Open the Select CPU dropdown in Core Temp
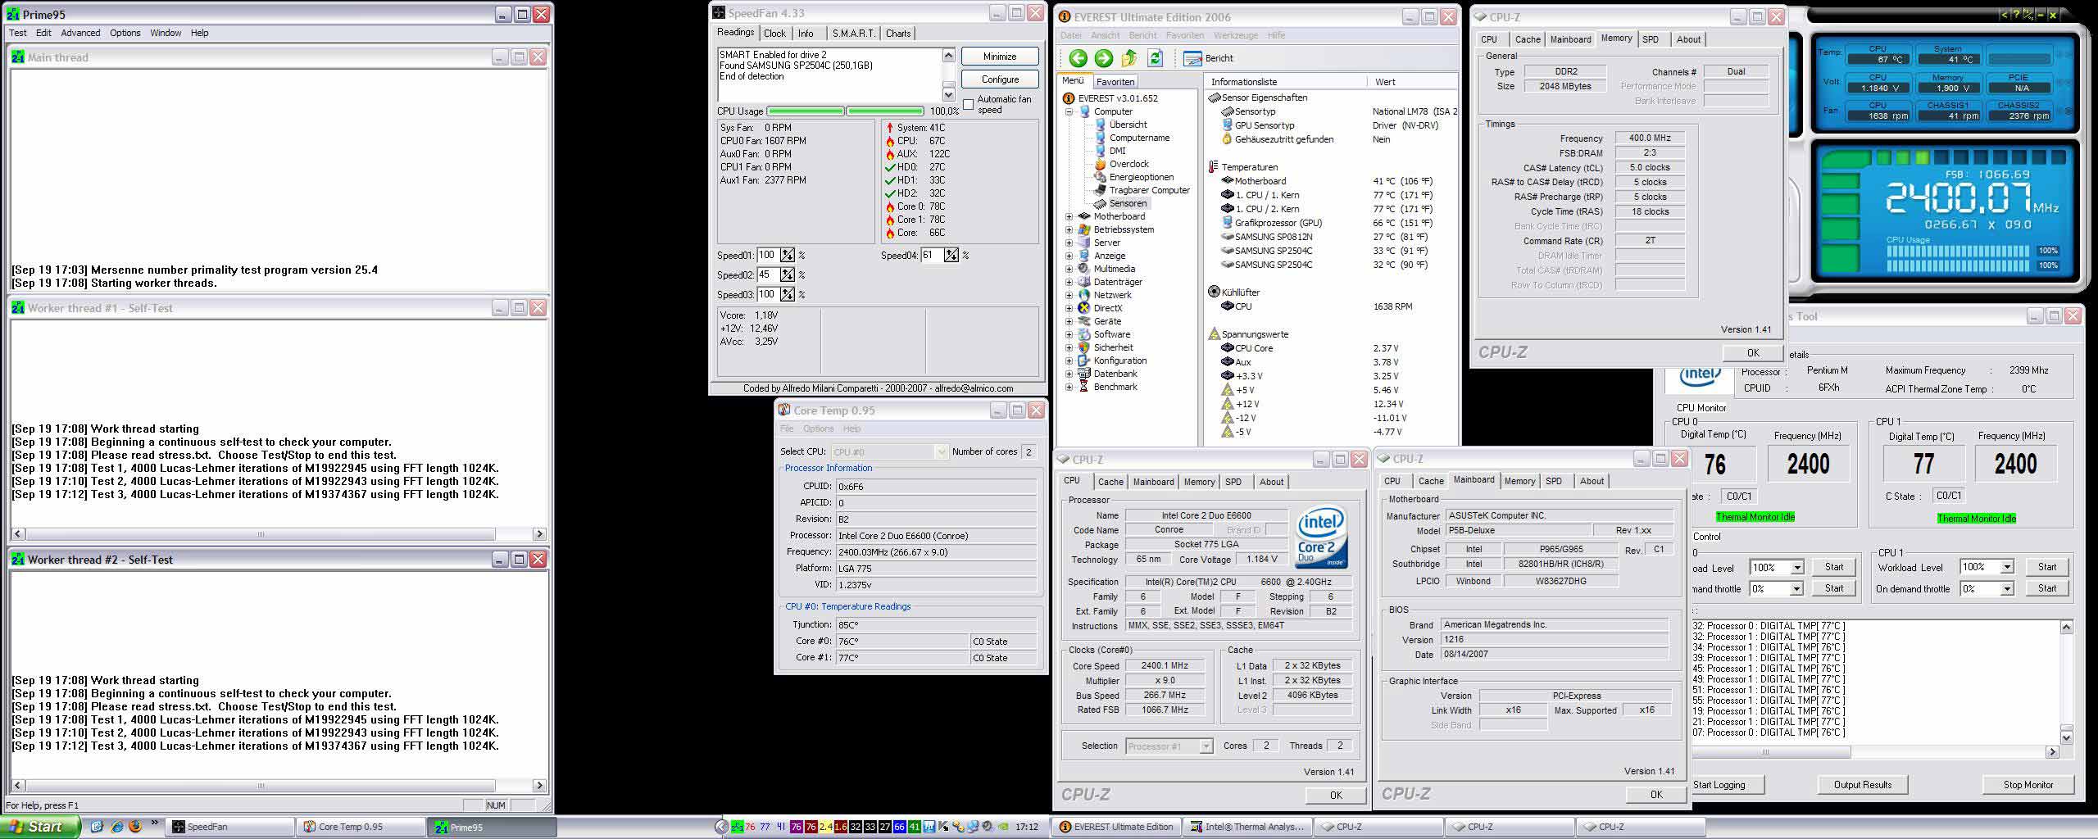This screenshot has height=839, width=2098. click(x=941, y=451)
